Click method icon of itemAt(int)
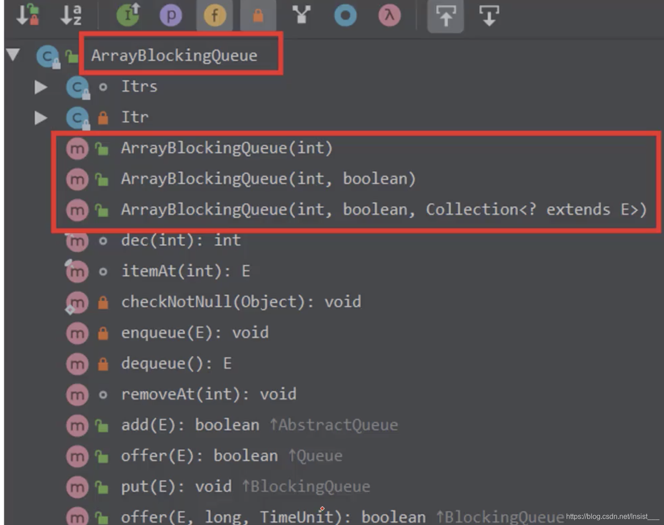664x525 pixels. point(77,272)
